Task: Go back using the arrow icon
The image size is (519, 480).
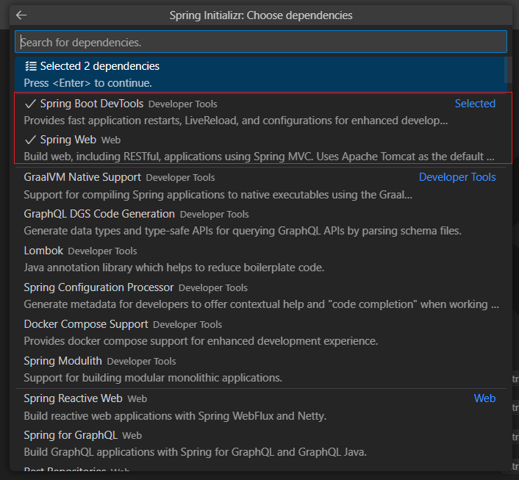Action: pyautogui.click(x=21, y=15)
